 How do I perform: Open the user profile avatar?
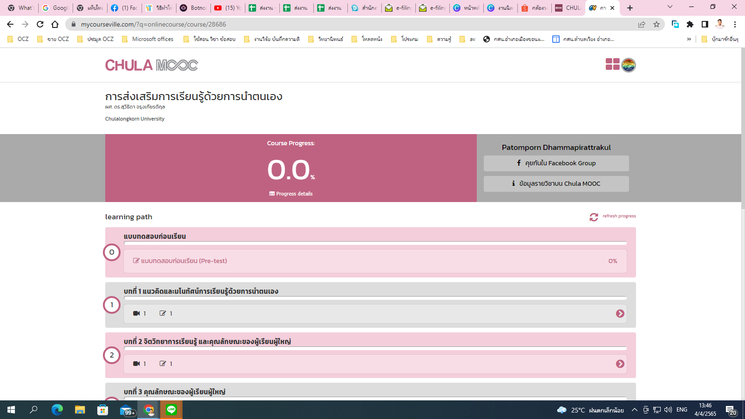tap(629, 65)
